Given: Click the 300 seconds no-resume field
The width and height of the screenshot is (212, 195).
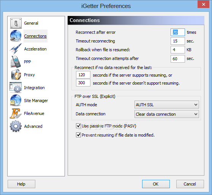Looking at the screenshot, I should point(83,83).
